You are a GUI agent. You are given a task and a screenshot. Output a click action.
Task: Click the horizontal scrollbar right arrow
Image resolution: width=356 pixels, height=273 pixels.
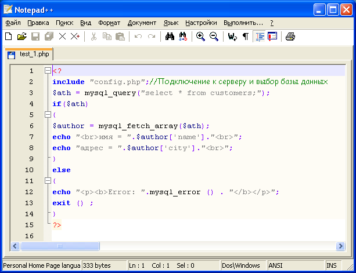tap(340, 246)
